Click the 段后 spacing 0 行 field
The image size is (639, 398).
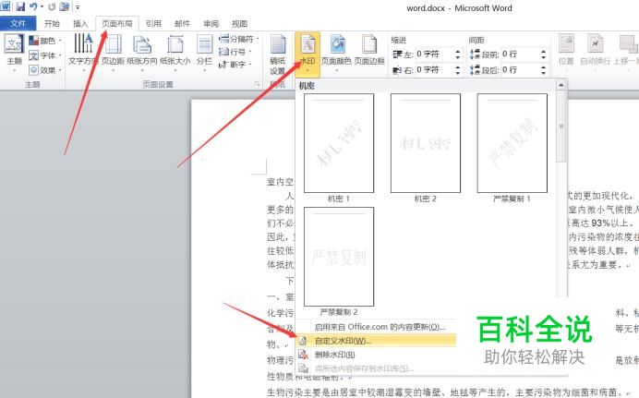(520, 70)
